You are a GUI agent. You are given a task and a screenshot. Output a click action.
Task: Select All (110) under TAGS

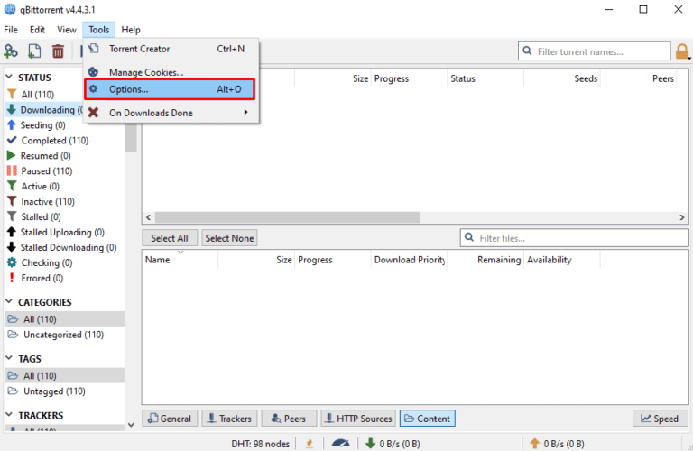pos(65,375)
